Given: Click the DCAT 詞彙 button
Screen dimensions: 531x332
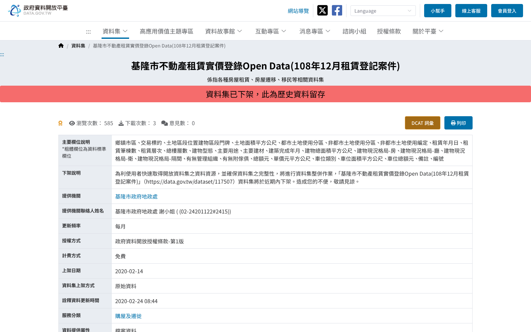Looking at the screenshot, I should pyautogui.click(x=422, y=123).
